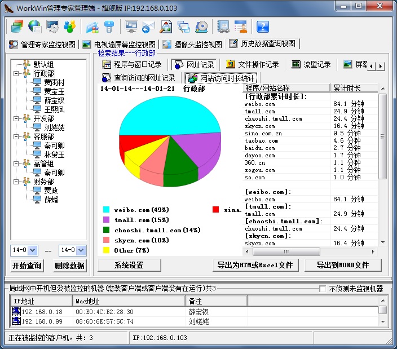Enable the 不侦测未监视机器 checkbox

[x=323, y=289]
